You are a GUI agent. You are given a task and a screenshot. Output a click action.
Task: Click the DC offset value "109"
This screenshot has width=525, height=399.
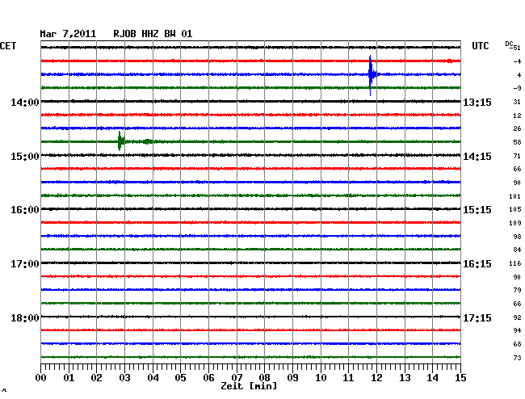[515, 223]
